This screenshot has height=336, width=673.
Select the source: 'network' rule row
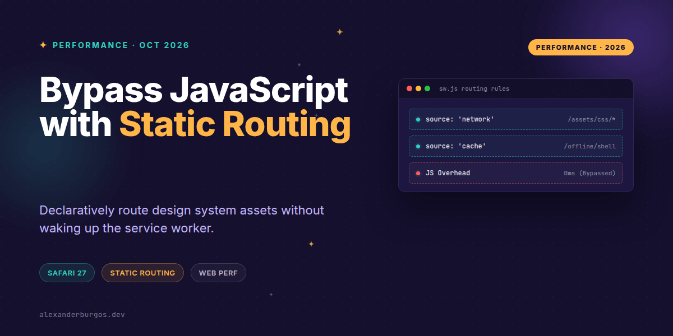[516, 119]
